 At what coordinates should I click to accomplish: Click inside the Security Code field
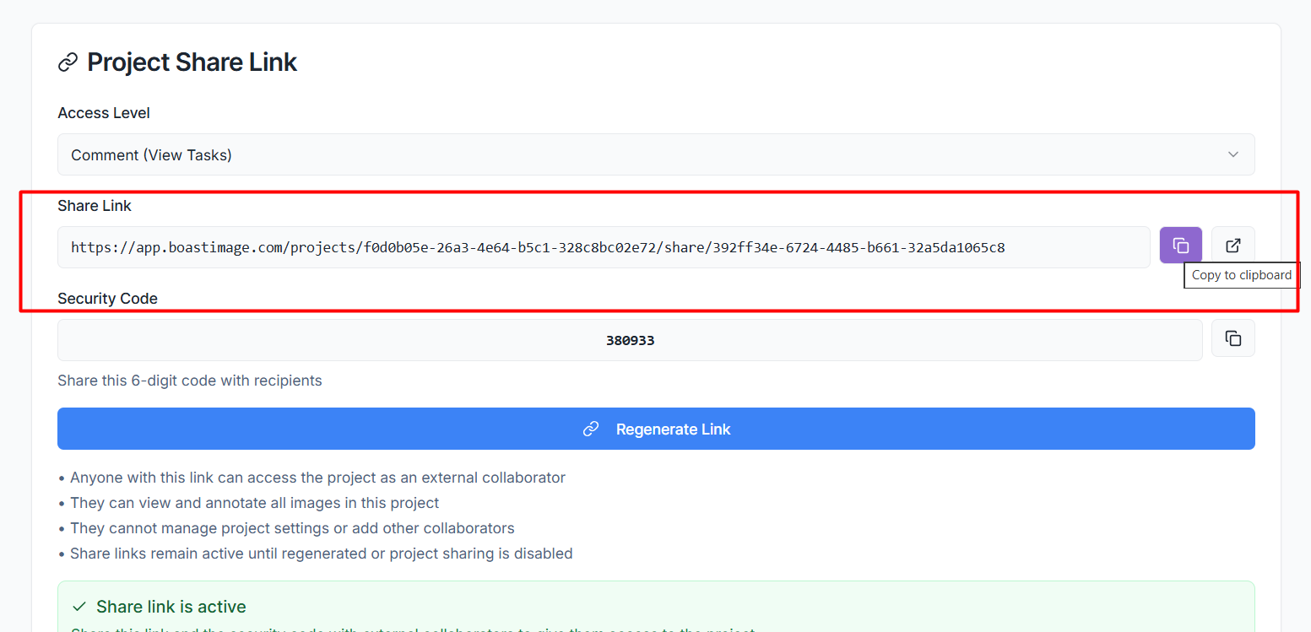click(x=630, y=340)
